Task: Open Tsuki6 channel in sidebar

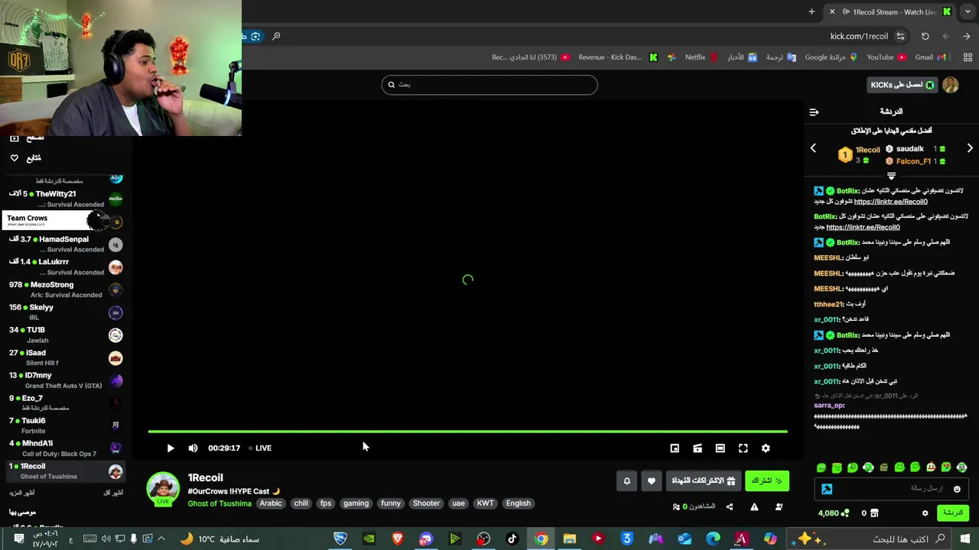Action: (x=65, y=425)
